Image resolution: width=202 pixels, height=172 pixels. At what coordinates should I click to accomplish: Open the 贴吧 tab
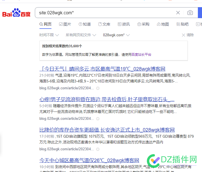coord(182,24)
